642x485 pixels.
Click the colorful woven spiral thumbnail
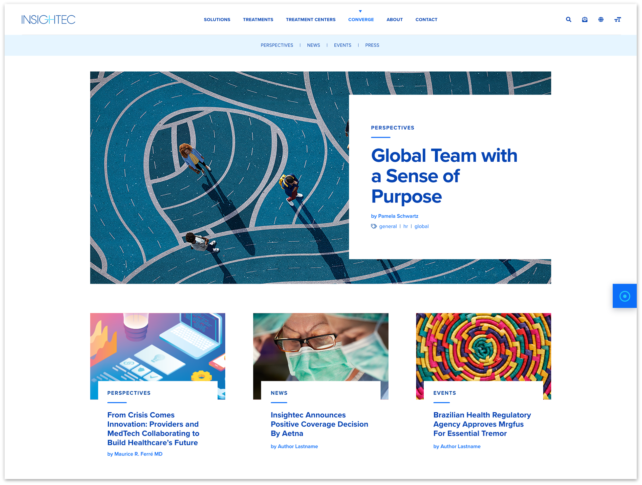484,347
